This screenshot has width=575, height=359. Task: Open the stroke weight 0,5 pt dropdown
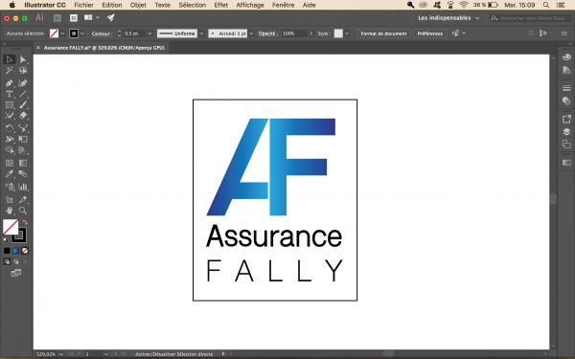149,34
